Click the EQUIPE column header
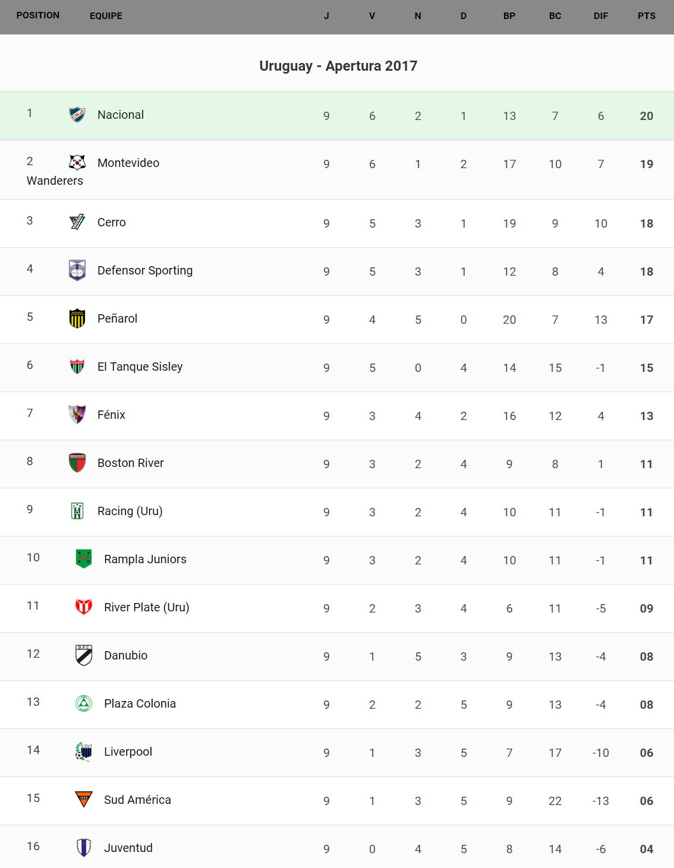This screenshot has height=868, width=674. point(106,16)
